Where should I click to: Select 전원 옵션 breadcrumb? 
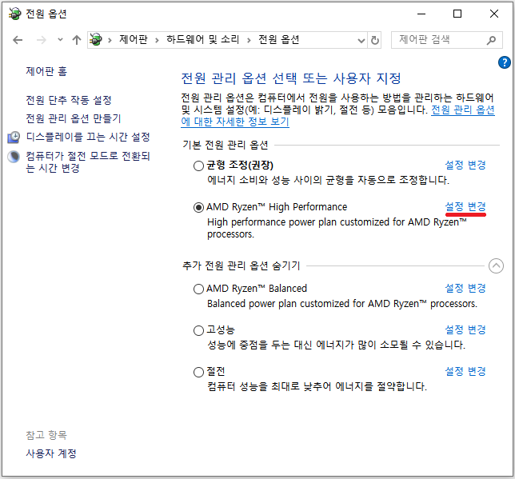click(278, 40)
